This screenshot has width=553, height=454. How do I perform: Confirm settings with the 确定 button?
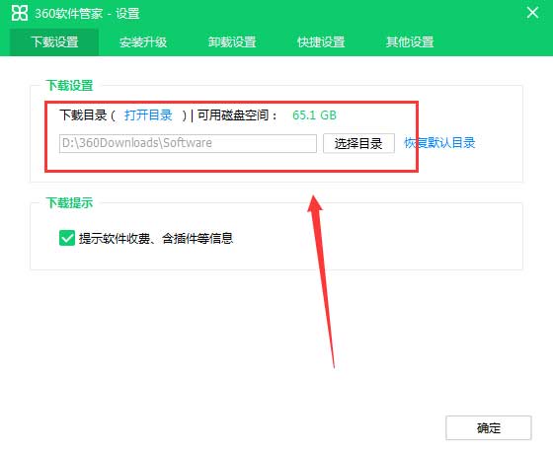(489, 428)
